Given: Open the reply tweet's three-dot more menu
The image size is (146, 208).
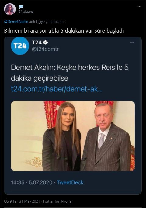Looking at the screenshot, I should [x=139, y=6].
